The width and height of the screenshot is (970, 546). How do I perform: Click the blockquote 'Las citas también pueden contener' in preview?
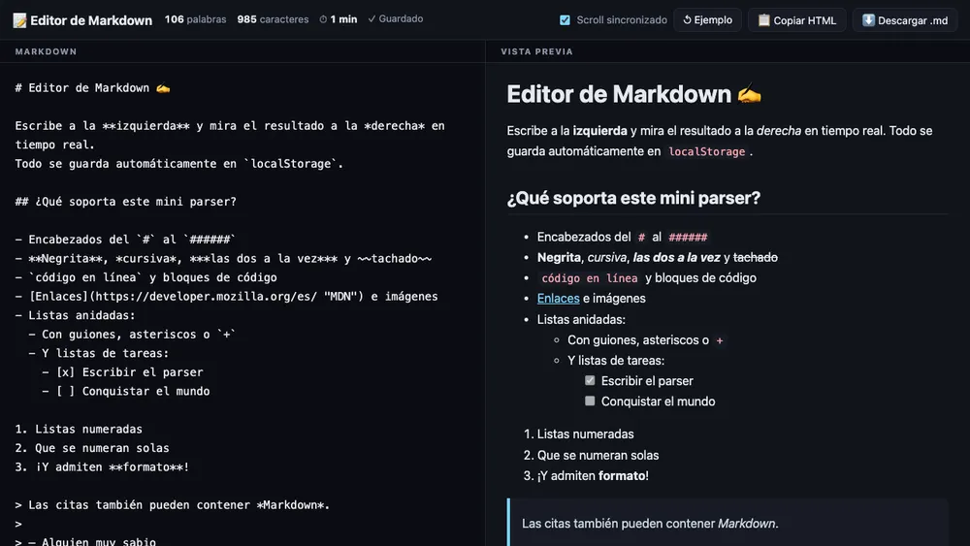[650, 524]
